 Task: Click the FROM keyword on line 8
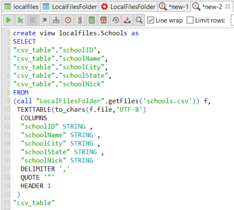point(21,93)
